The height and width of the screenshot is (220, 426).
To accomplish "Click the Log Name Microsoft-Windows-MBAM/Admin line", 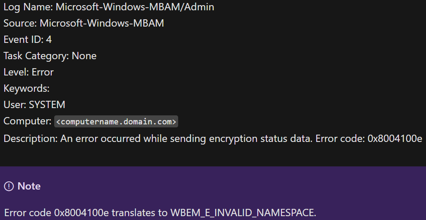I will tap(109, 7).
